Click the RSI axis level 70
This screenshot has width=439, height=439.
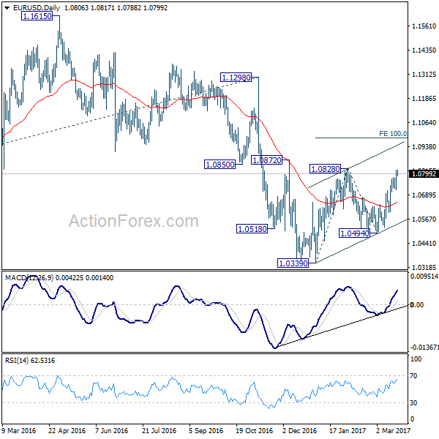point(413,376)
